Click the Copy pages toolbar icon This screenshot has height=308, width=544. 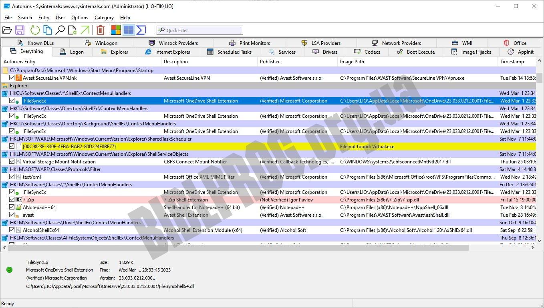[x=48, y=30]
